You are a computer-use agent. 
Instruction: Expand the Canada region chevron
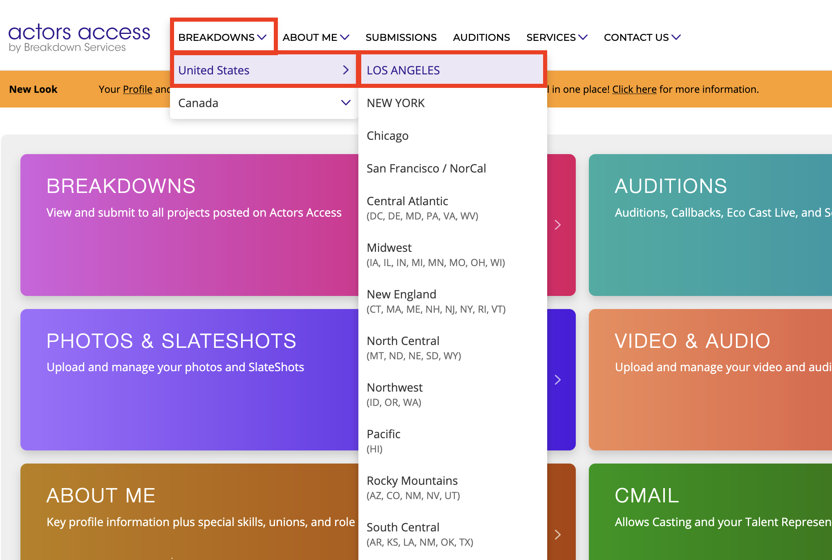[346, 103]
